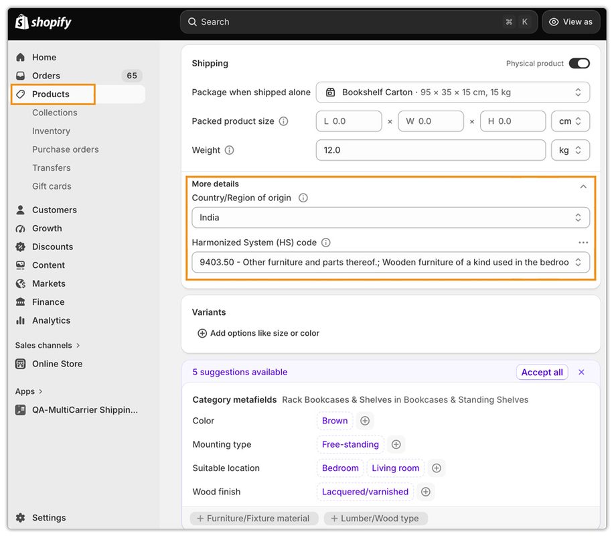Add Wood finish value plus icon
The height and width of the screenshot is (536, 614).
pyautogui.click(x=426, y=492)
